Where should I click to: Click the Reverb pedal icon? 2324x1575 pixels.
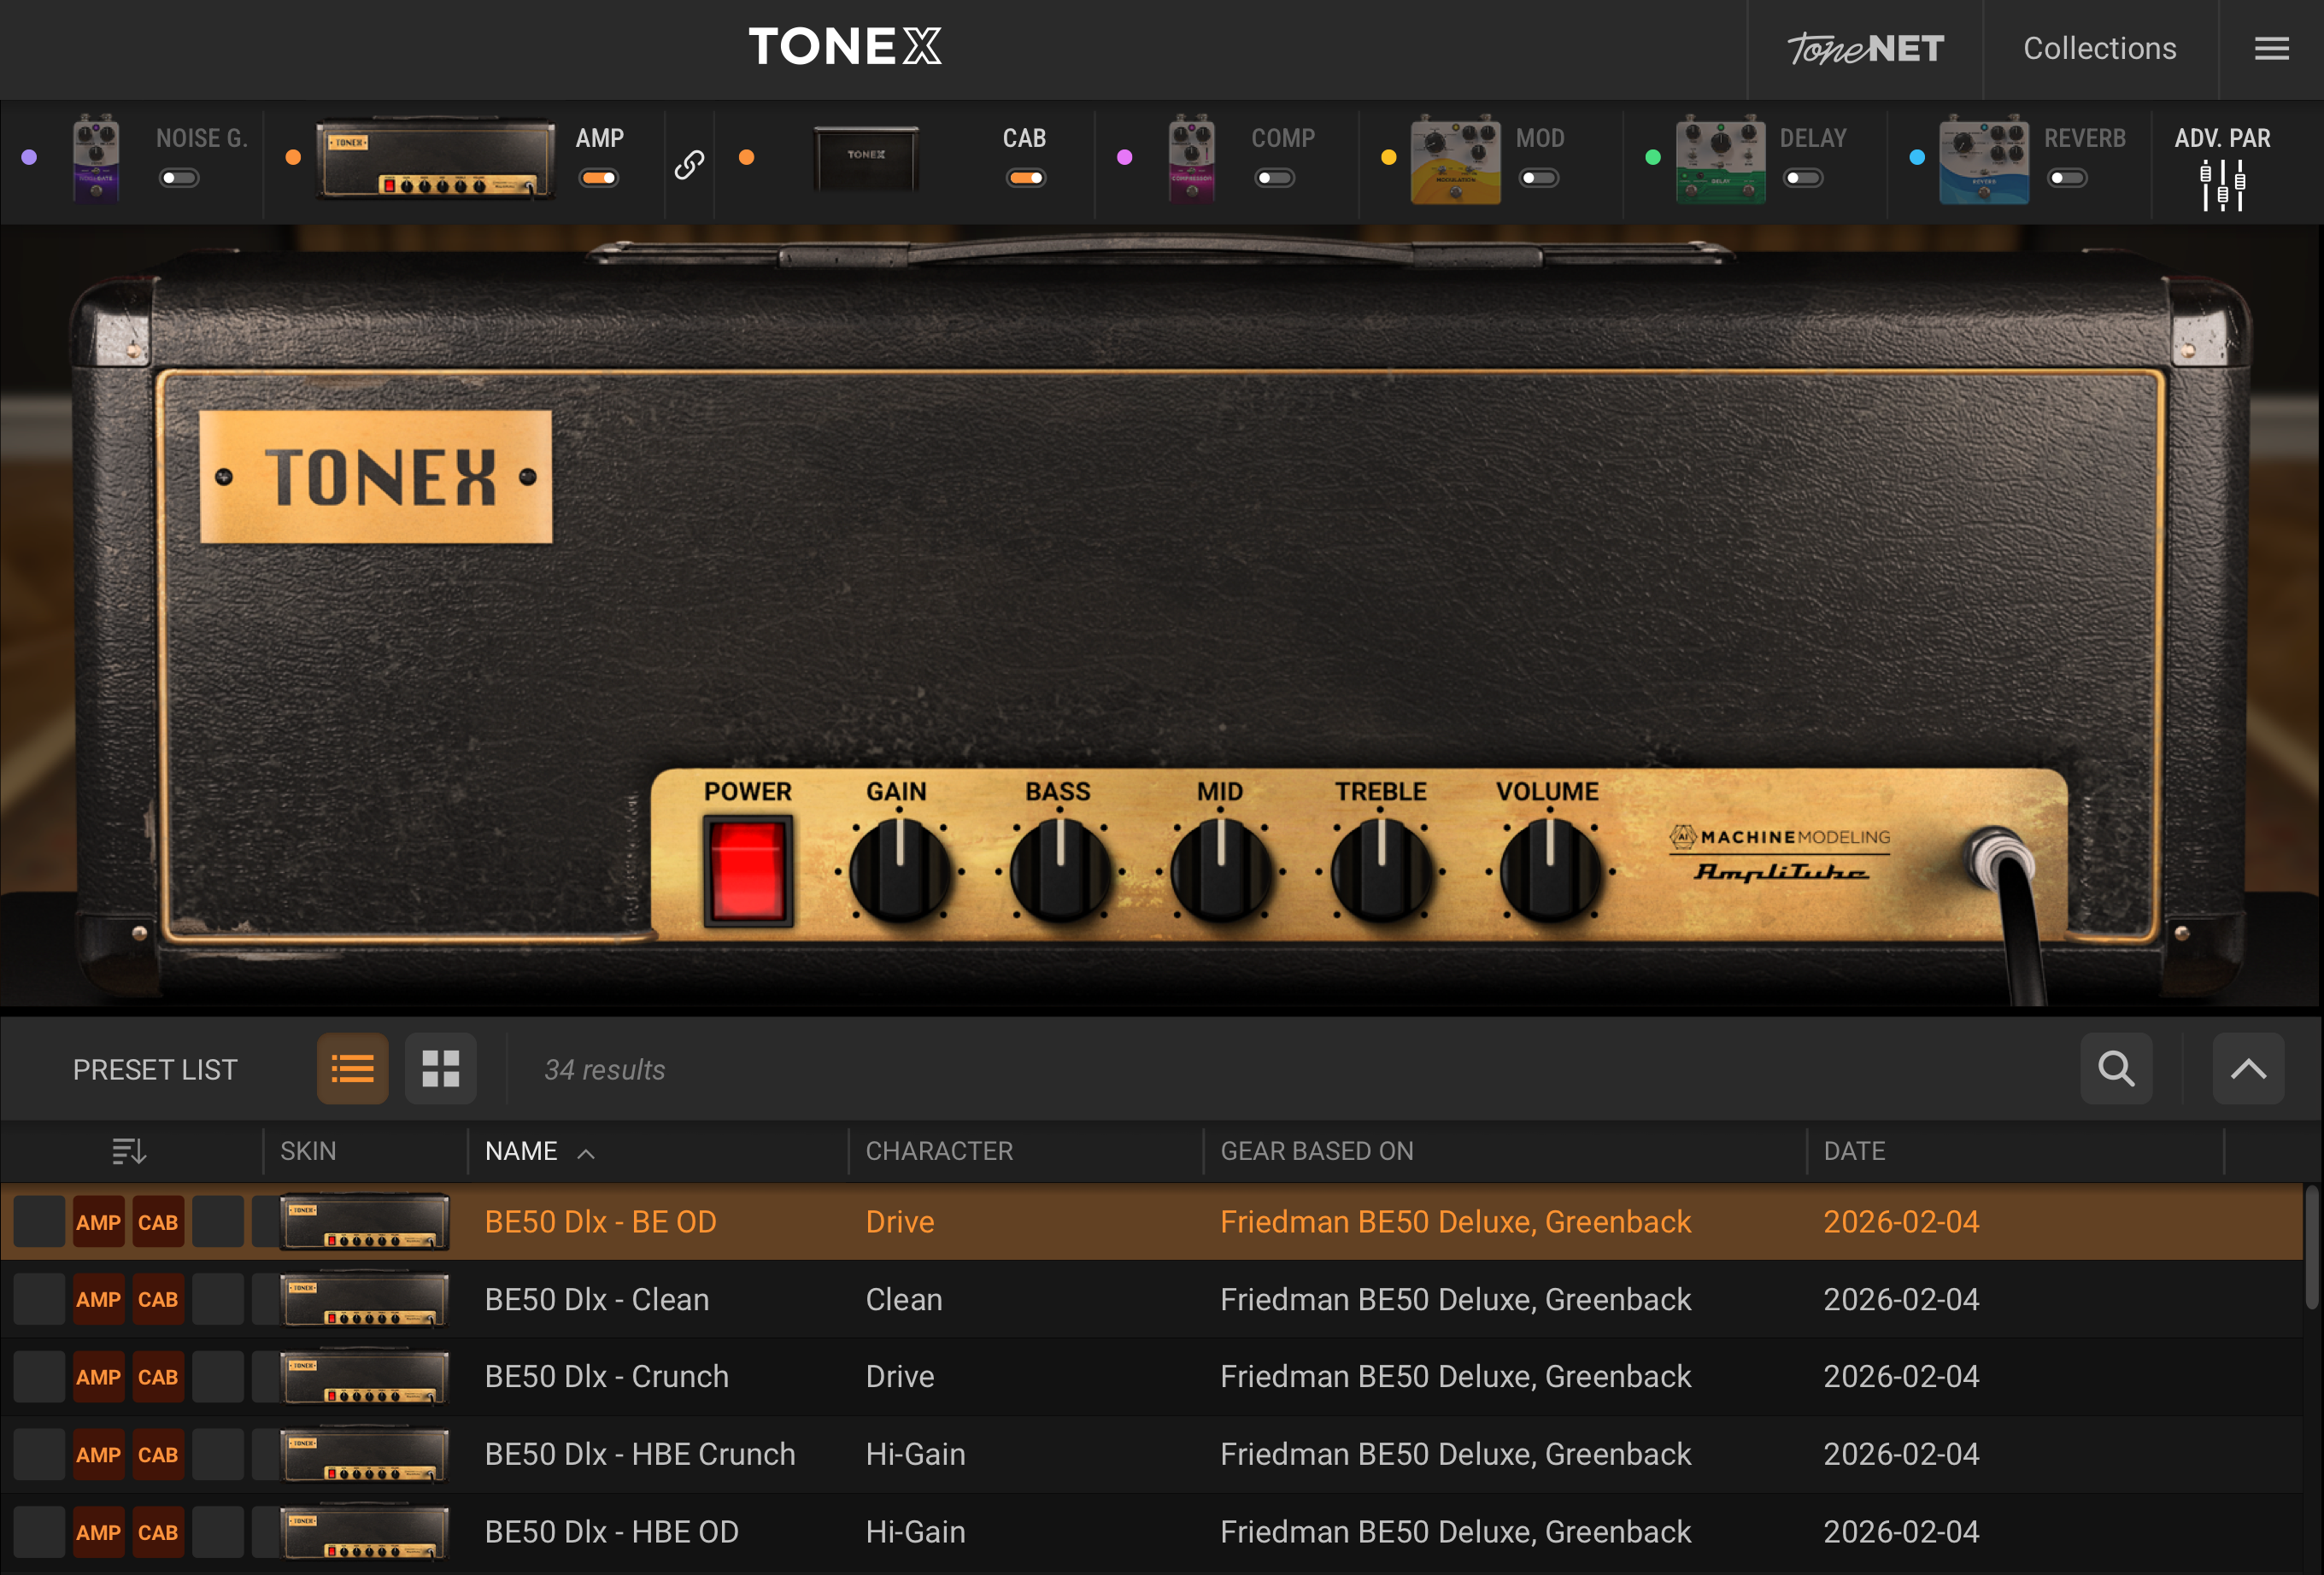point(1984,159)
